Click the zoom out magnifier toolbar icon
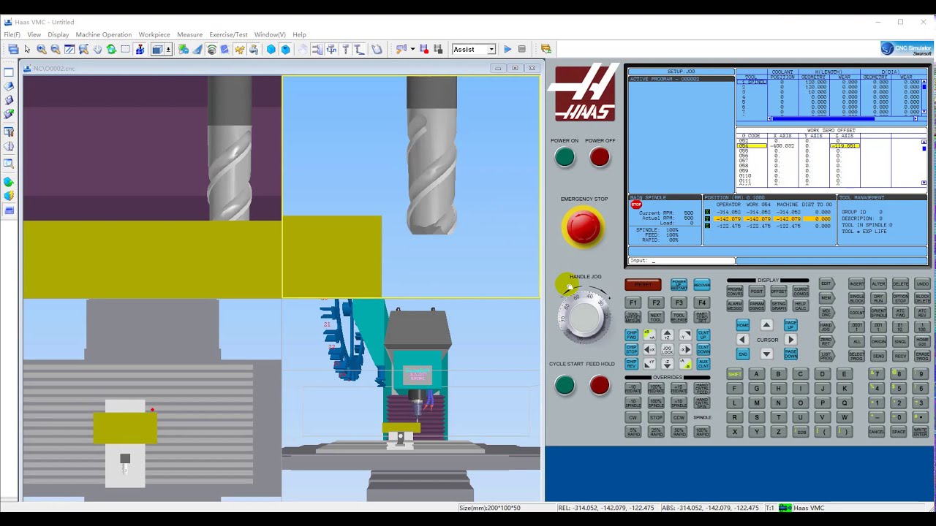The width and height of the screenshot is (936, 526). (55, 50)
